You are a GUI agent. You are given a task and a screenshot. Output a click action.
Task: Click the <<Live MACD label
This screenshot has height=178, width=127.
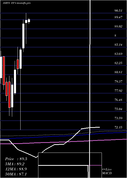click(107, 171)
